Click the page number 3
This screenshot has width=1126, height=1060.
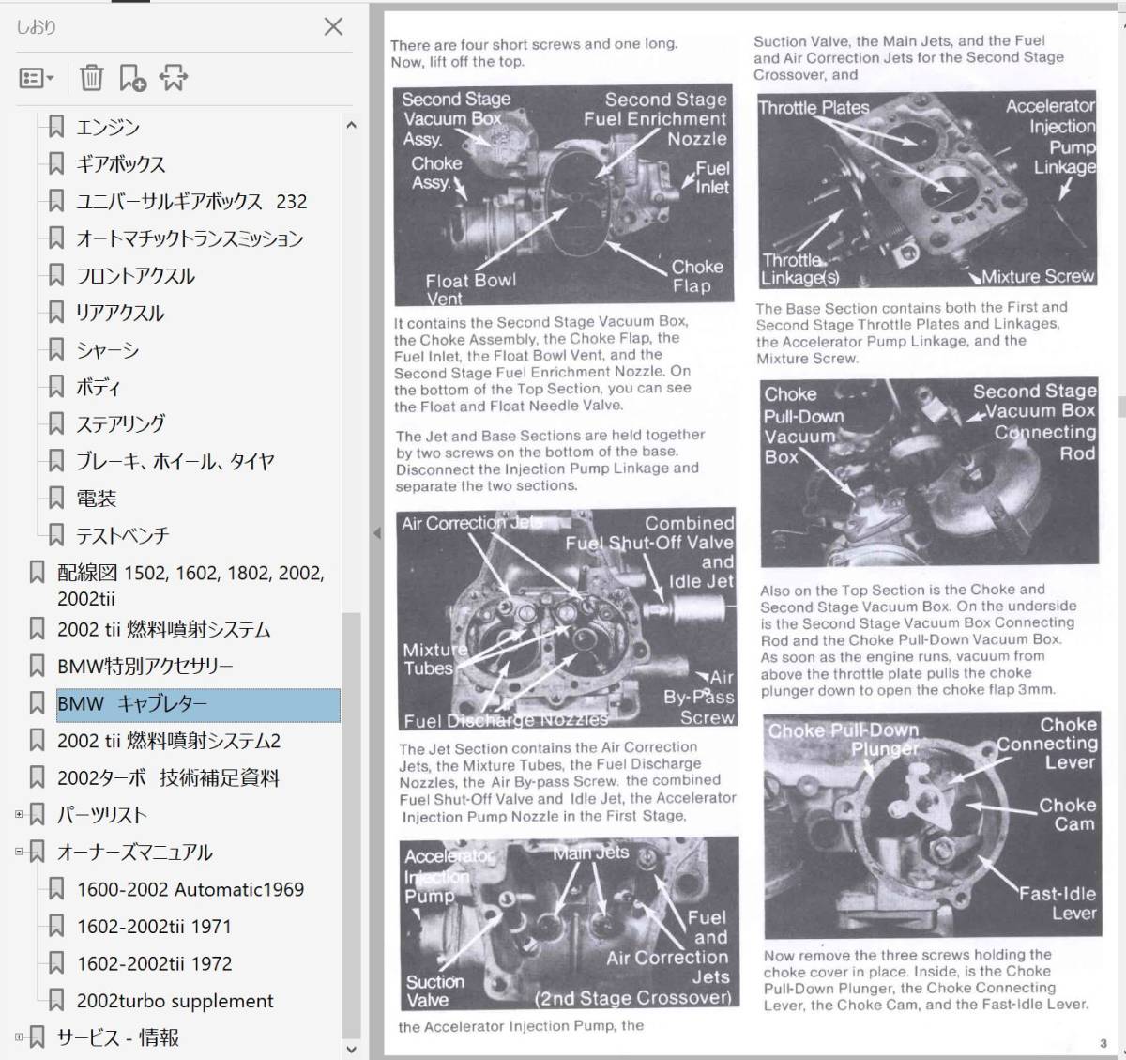pyautogui.click(x=1103, y=1043)
